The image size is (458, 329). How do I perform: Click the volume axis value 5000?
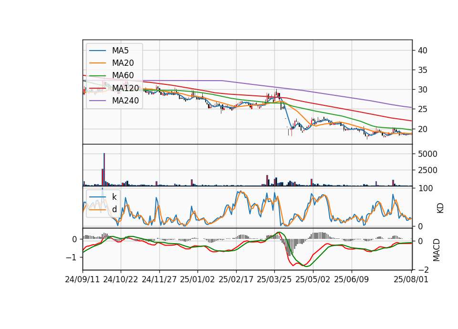[x=427, y=154]
